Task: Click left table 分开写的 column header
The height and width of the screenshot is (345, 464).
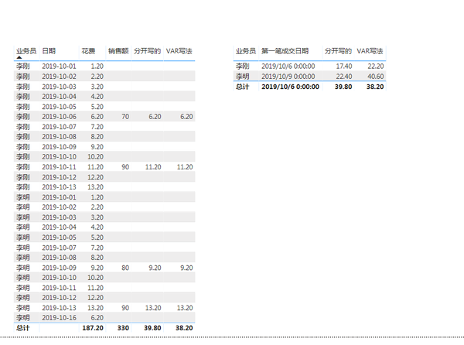Action: tap(148, 51)
